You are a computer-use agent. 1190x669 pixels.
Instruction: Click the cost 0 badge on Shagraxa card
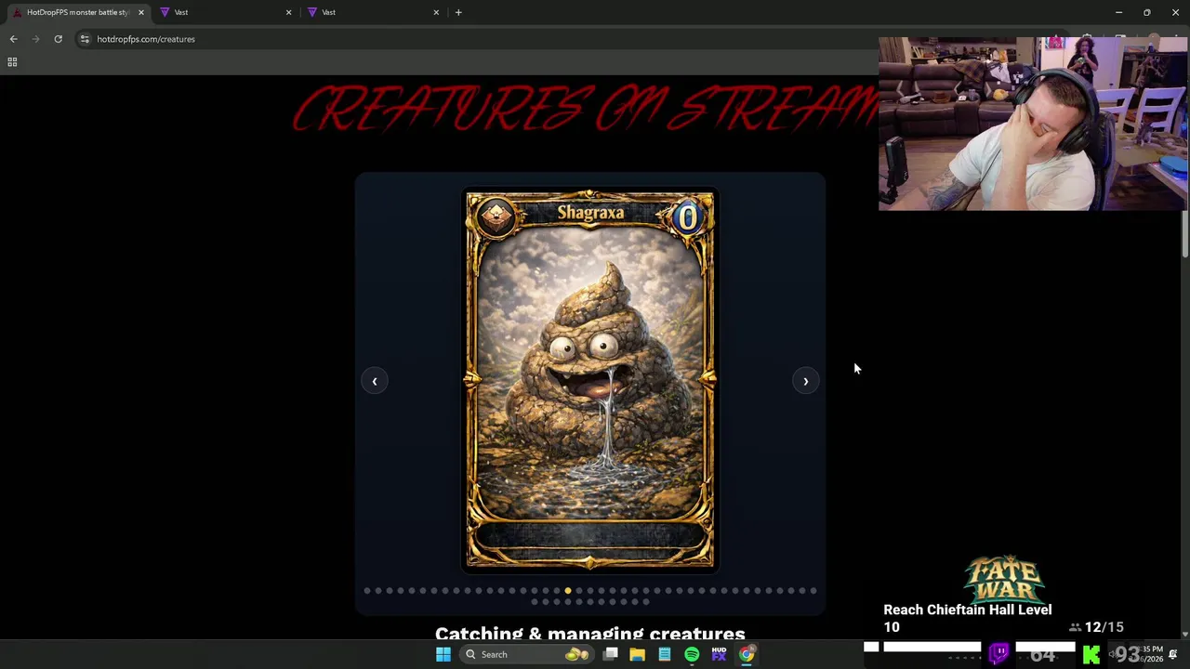pos(687,218)
